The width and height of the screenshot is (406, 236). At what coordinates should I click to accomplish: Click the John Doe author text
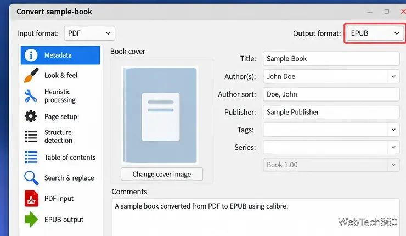coord(281,76)
